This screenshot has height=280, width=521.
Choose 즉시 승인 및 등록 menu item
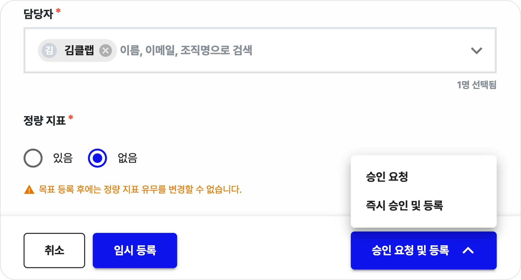[404, 205]
